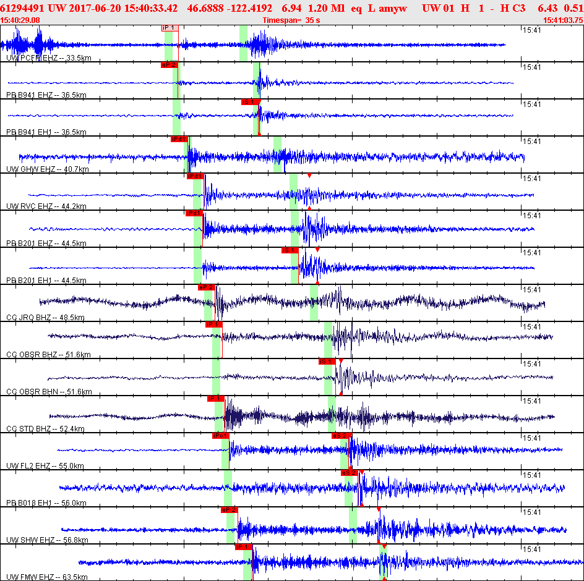Select the eP 2 pick flag on B941 EHZ
The height and width of the screenshot is (581, 584).
point(169,65)
